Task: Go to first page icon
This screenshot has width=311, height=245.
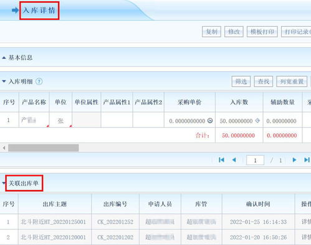Action: (221, 160)
